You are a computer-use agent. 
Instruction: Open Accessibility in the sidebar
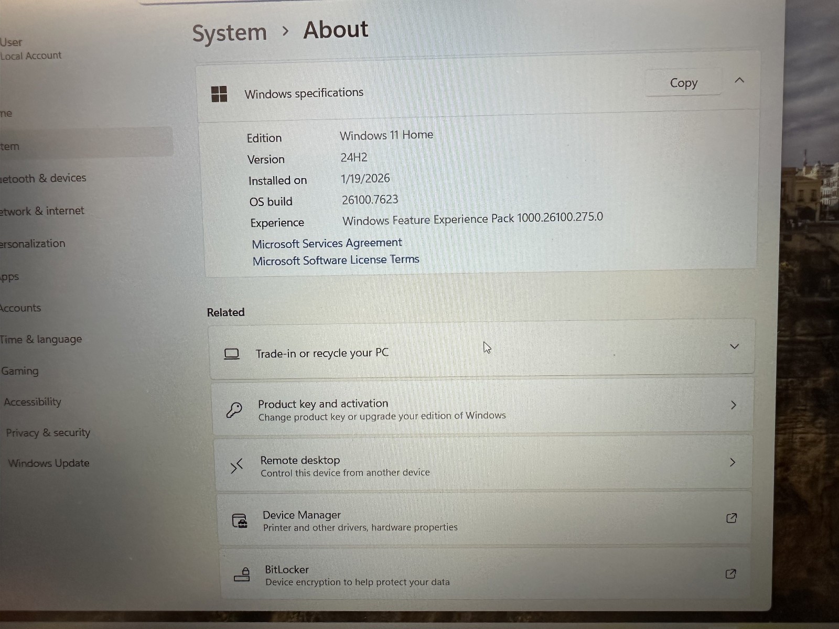(x=33, y=402)
